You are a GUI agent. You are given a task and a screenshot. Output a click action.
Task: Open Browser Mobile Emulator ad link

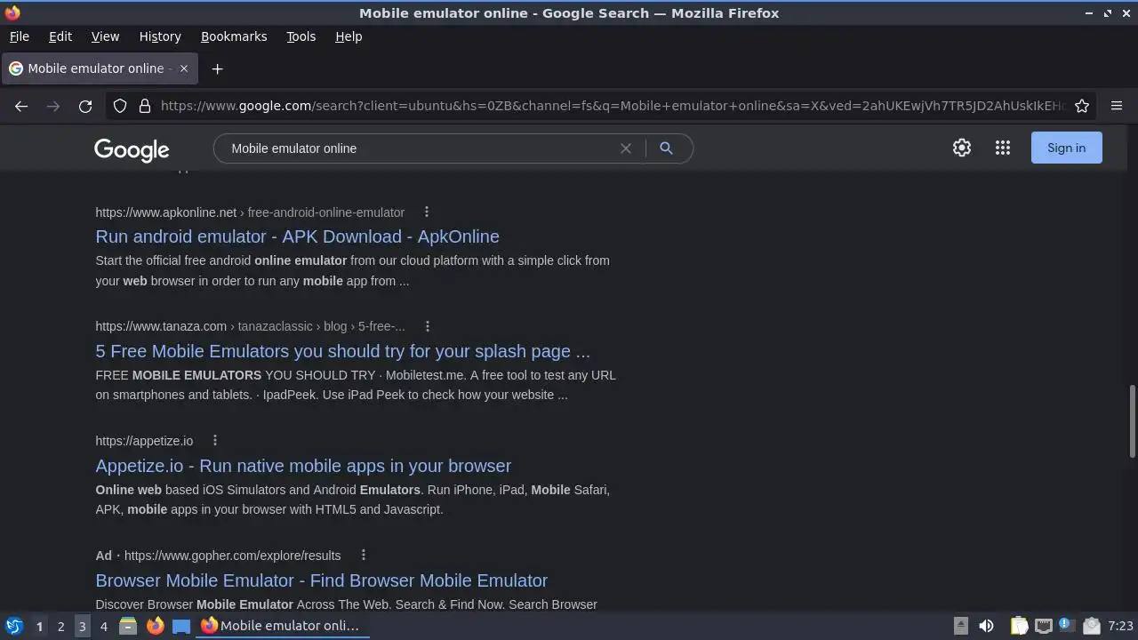click(x=321, y=580)
